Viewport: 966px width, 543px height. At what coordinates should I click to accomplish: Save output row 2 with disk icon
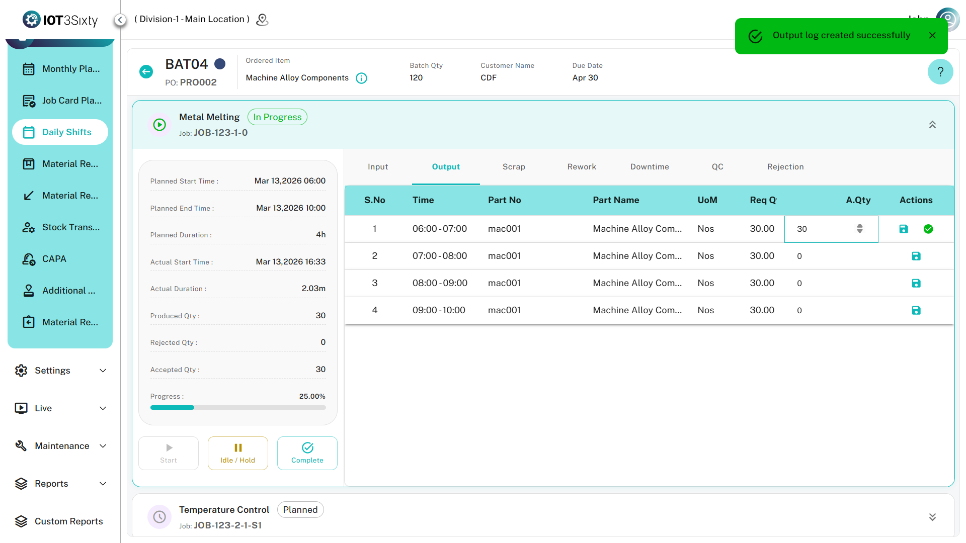tap(916, 256)
